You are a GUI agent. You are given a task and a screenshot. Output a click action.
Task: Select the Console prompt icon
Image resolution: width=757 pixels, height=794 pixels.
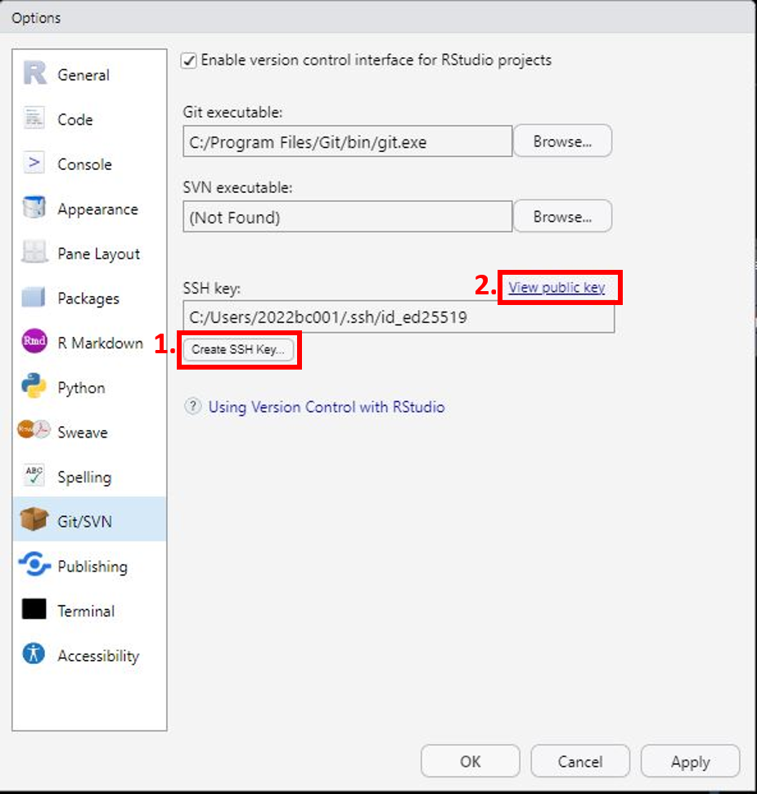(34, 164)
